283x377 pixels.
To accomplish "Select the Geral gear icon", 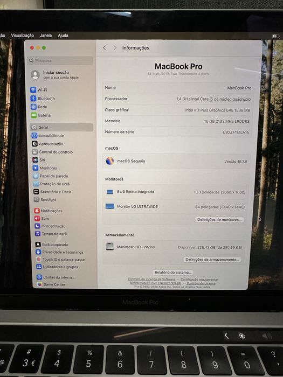I will click(x=34, y=127).
